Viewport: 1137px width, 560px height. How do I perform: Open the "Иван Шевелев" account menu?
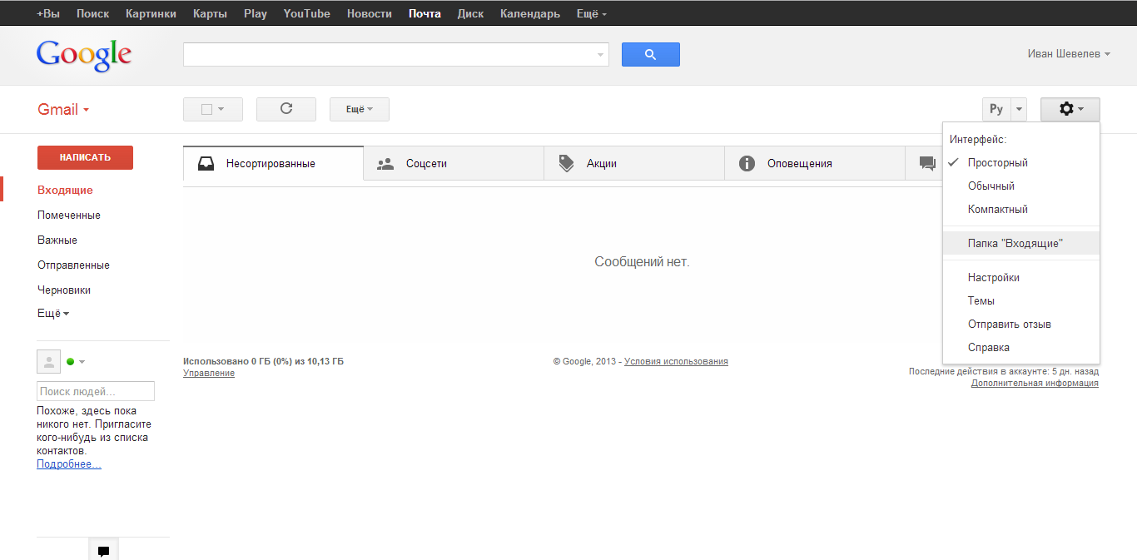1069,54
